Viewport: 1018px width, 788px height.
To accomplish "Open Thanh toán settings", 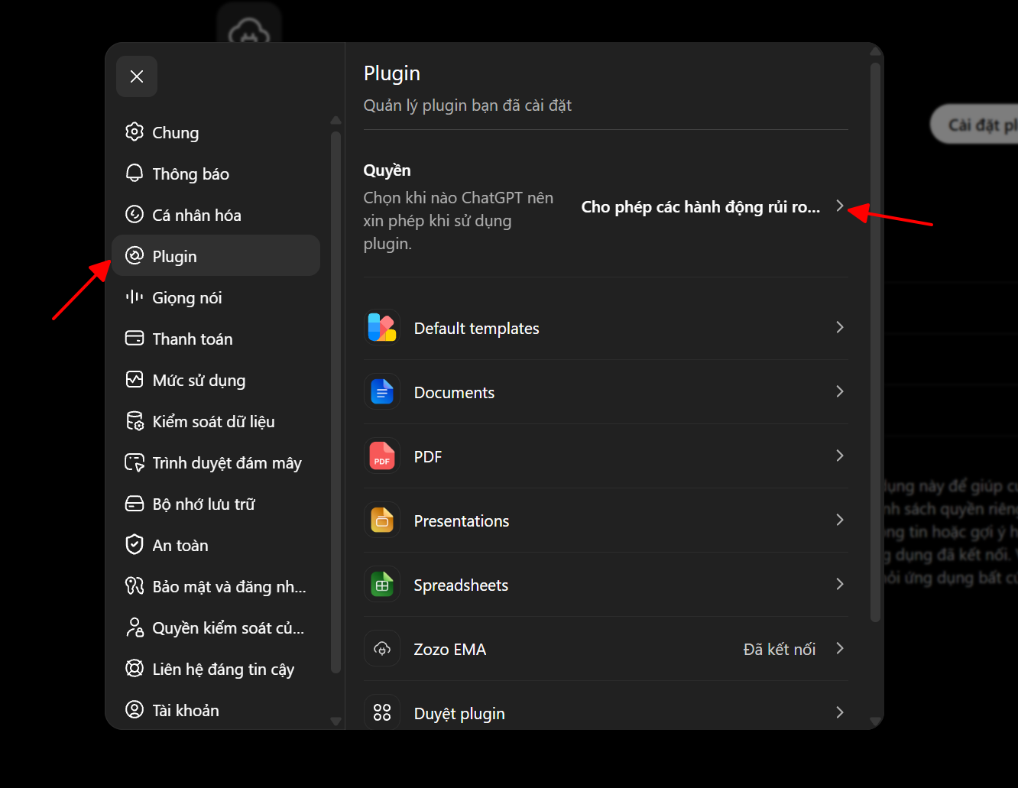I will [216, 339].
